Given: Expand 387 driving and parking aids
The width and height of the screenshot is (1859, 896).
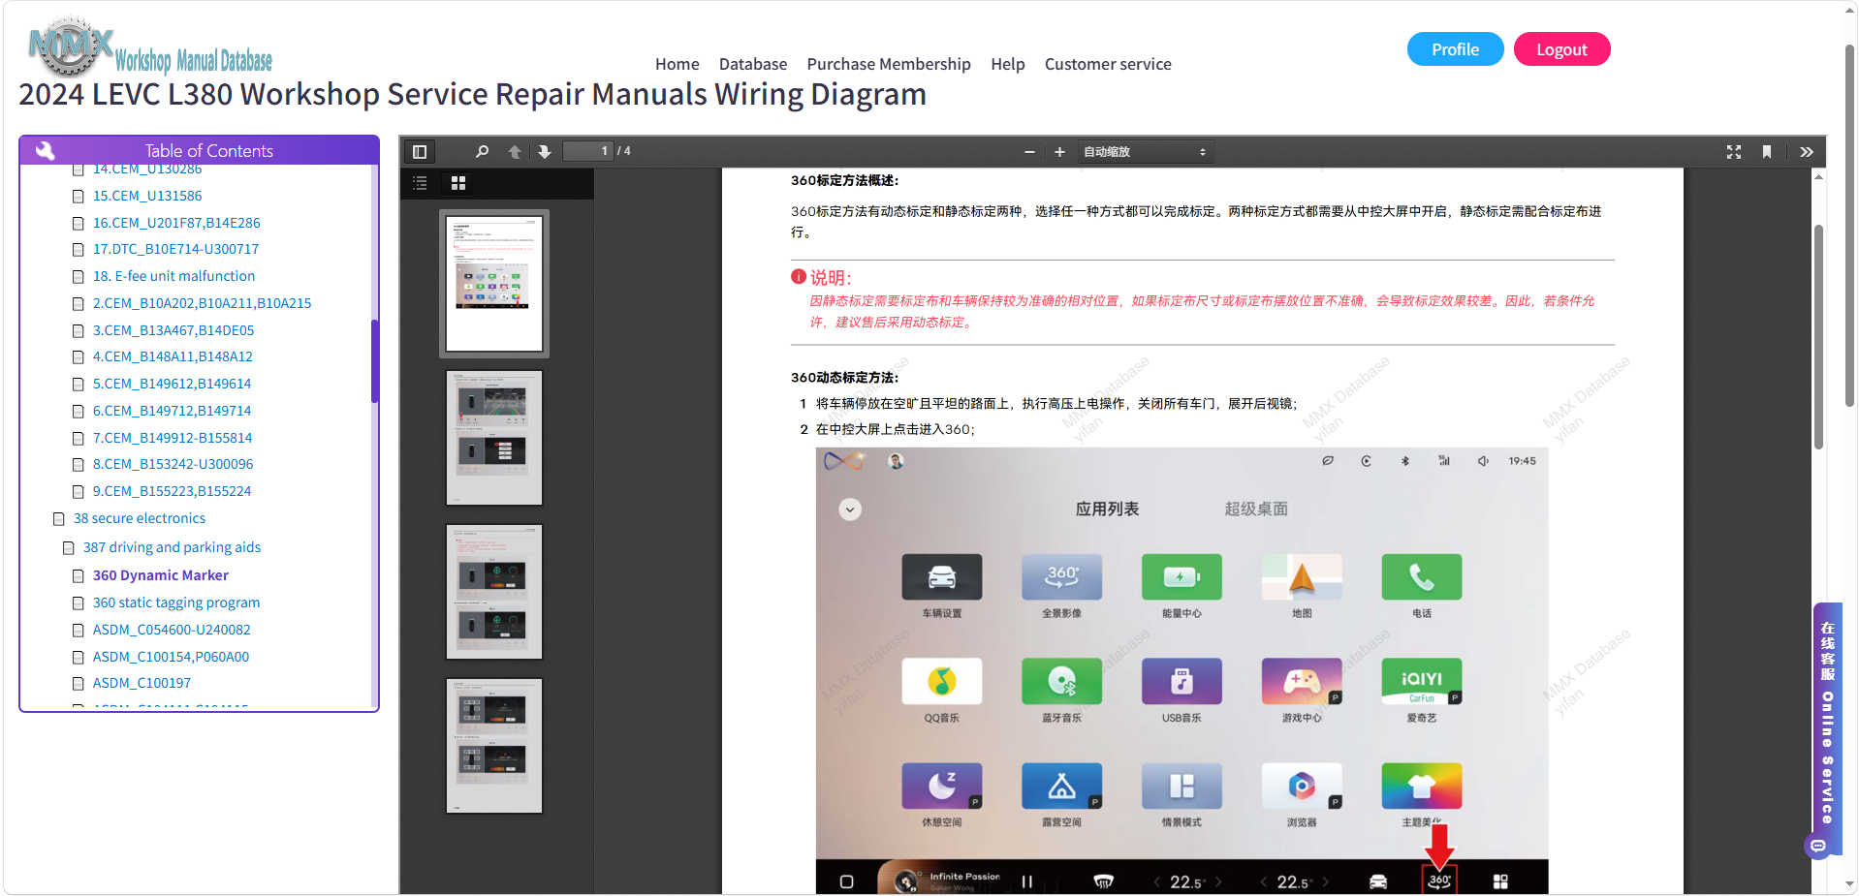Looking at the screenshot, I should pyautogui.click(x=172, y=547).
